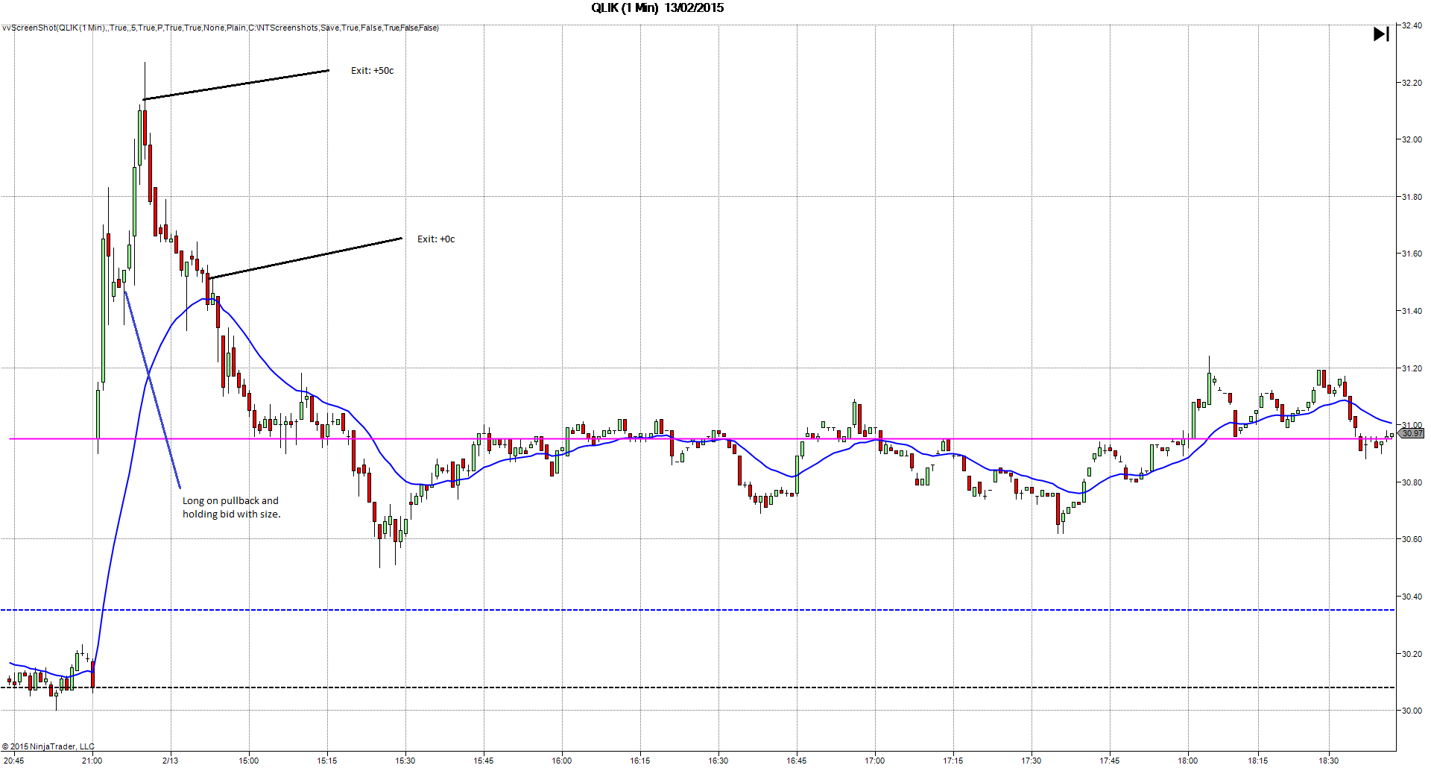1431x771 pixels.
Task: Click the 15:15 time axis label
Action: 327,761
